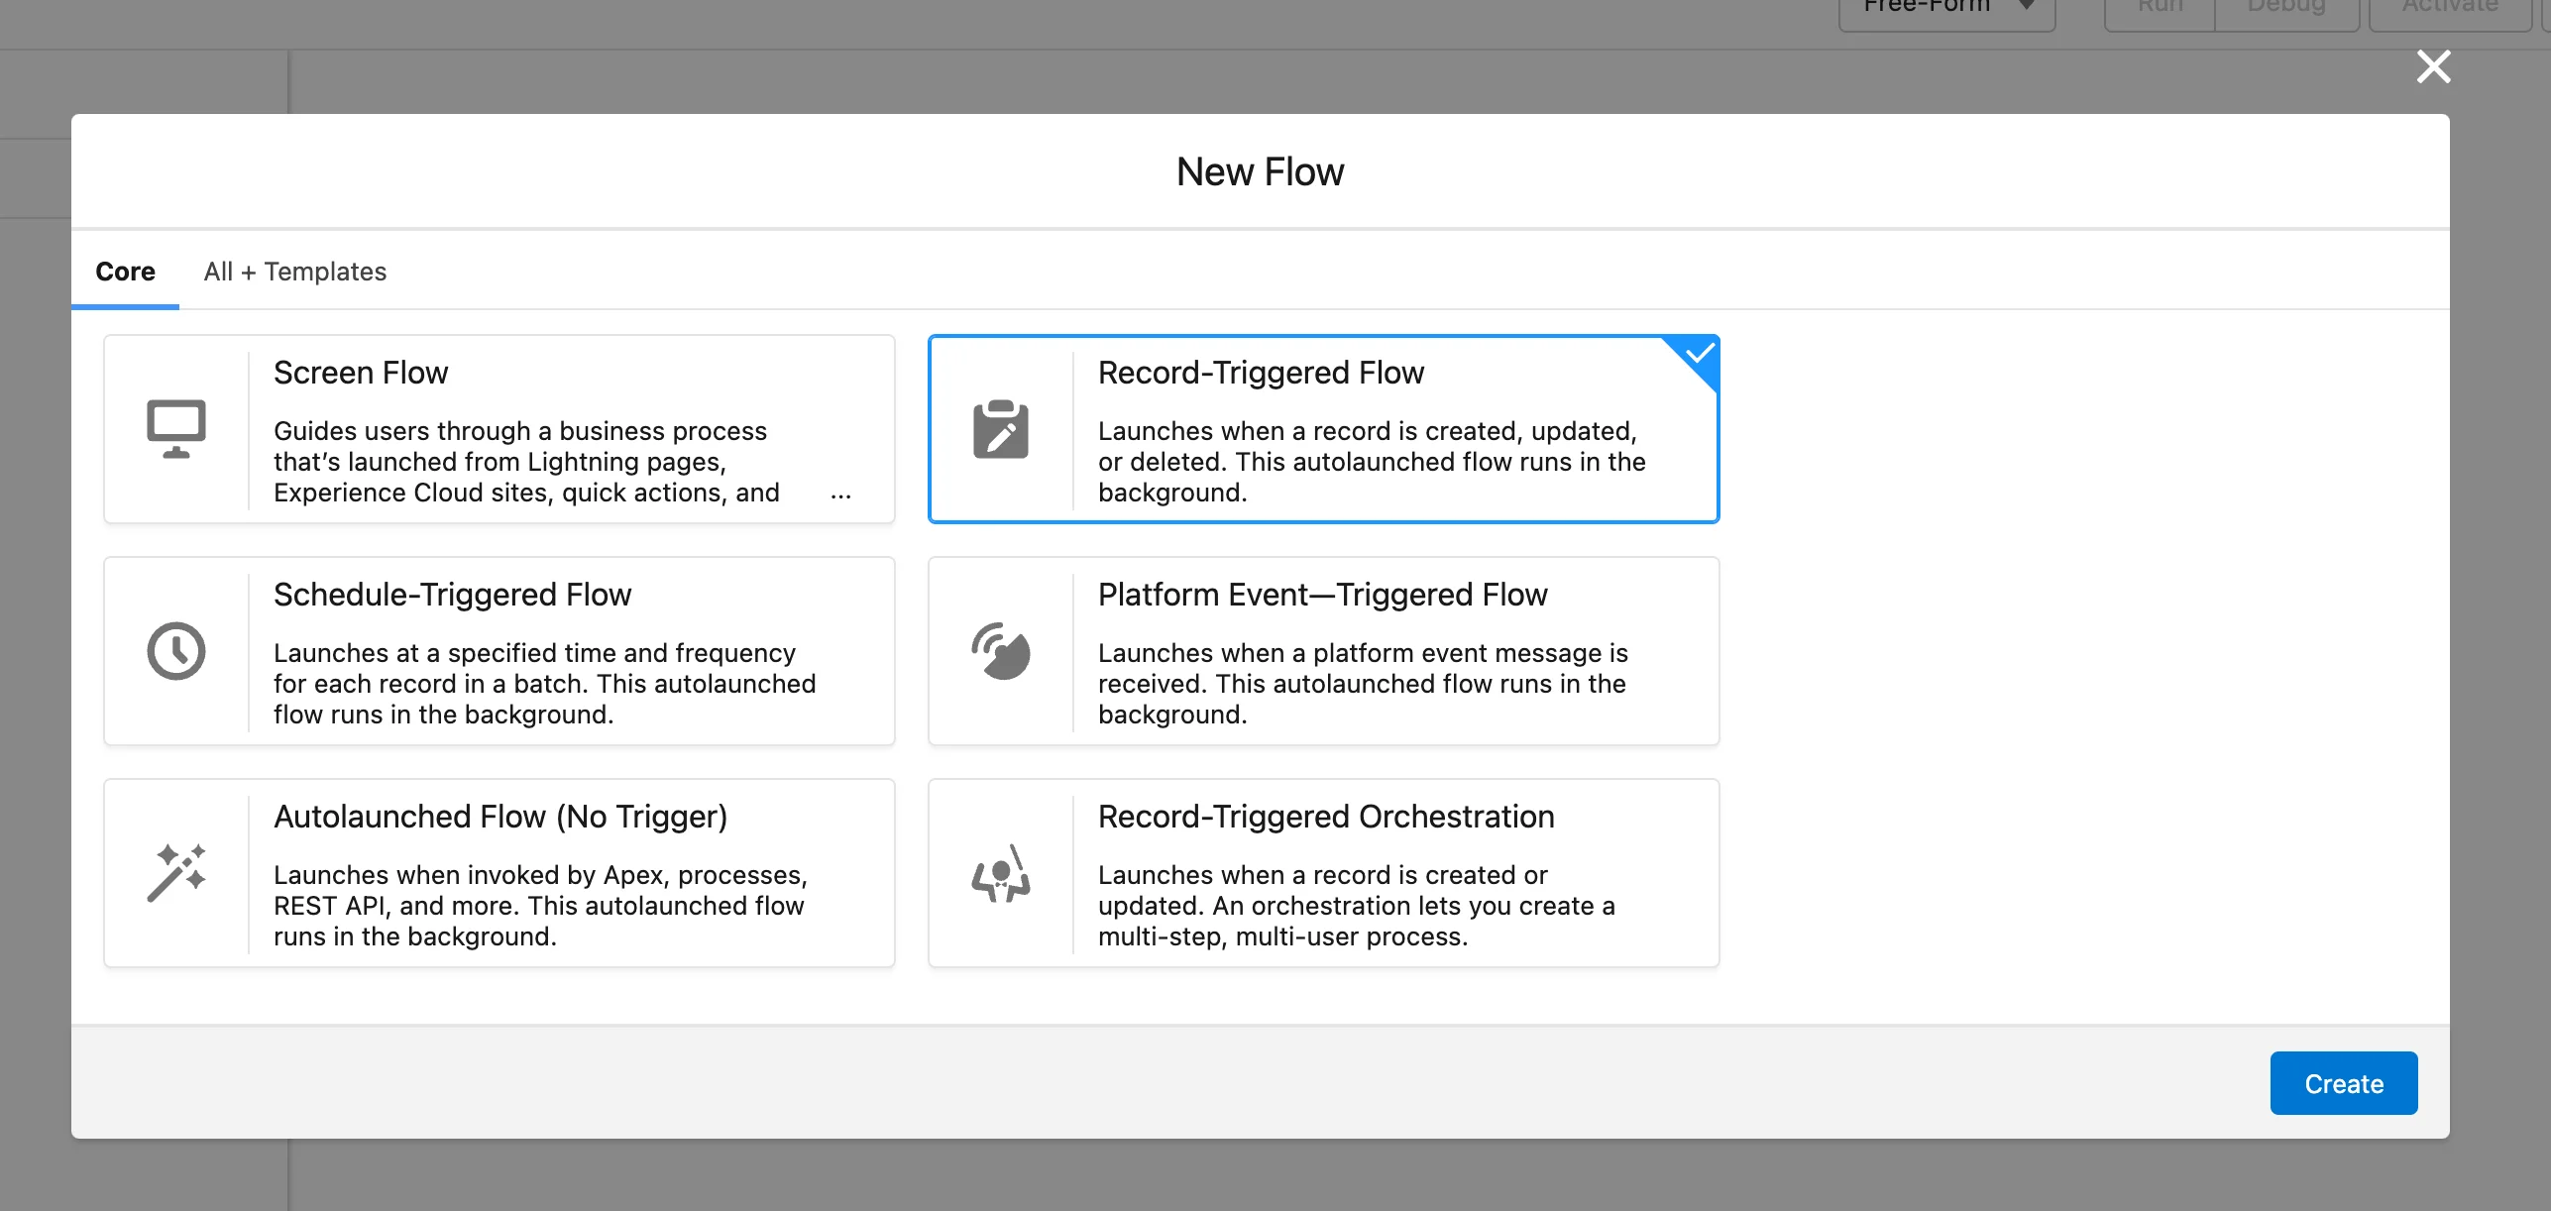
Task: Click the dimmed Debug button
Action: click(x=2285, y=8)
